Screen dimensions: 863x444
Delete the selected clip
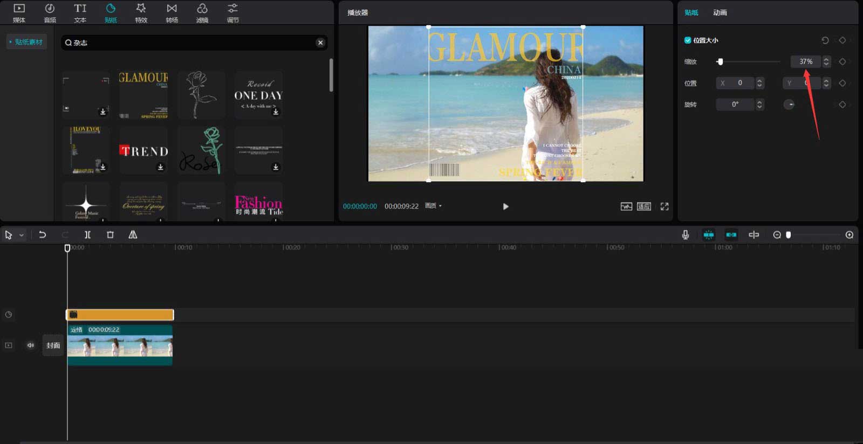tap(110, 235)
